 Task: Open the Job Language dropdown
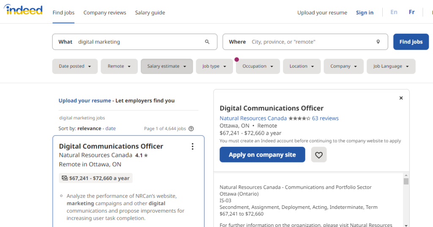(x=391, y=66)
